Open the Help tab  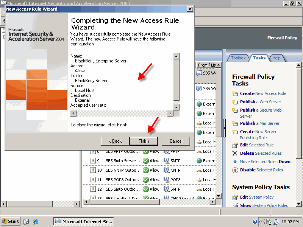click(x=276, y=58)
